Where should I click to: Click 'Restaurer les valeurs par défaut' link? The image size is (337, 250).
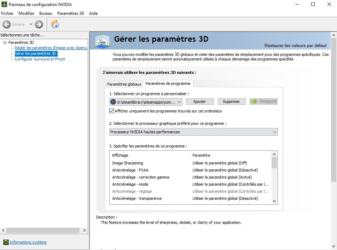point(296,46)
